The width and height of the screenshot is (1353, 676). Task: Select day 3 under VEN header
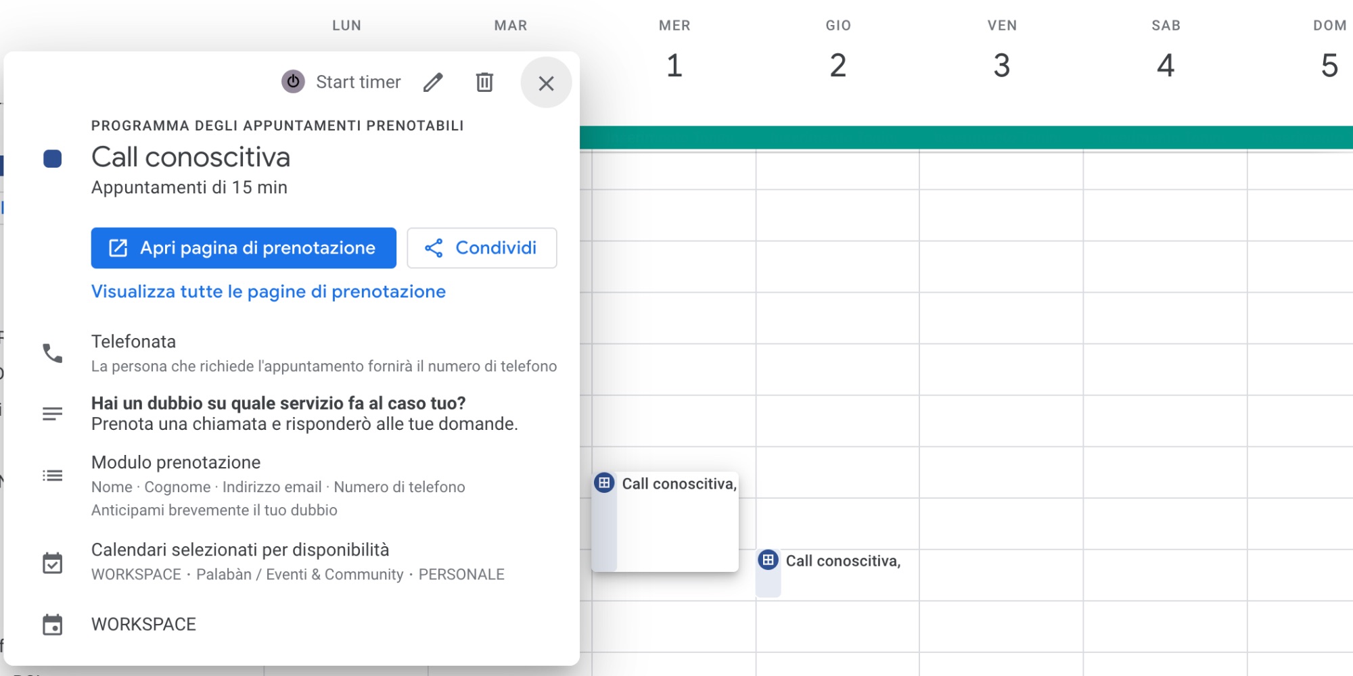1001,66
